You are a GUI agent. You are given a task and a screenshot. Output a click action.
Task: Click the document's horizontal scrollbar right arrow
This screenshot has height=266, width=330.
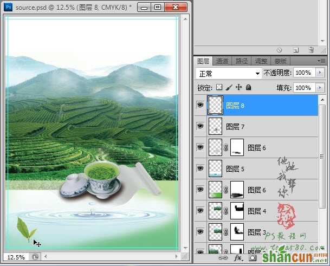coord(176,257)
